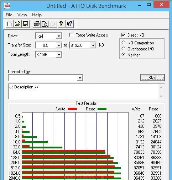172x180 pixels.
Task: Enable the Force Write Access checkbox
Action: (x=71, y=35)
